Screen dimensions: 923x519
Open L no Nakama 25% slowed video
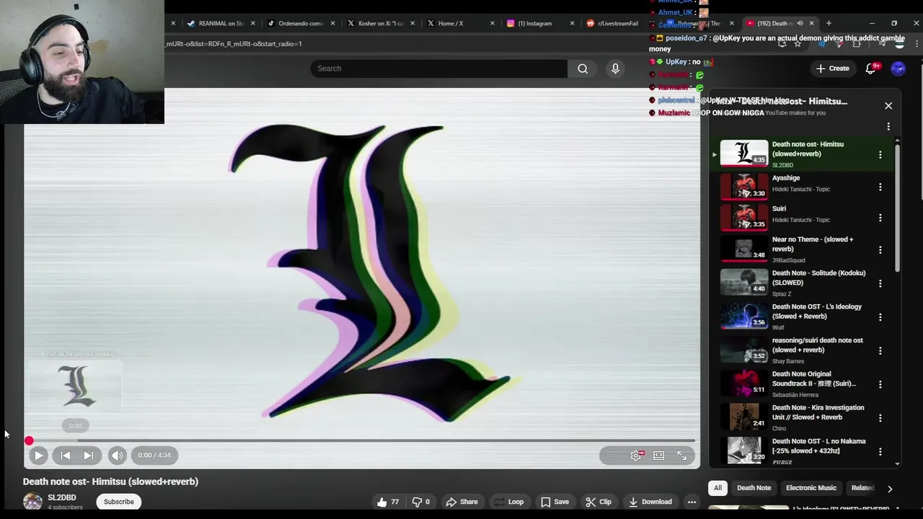802,451
